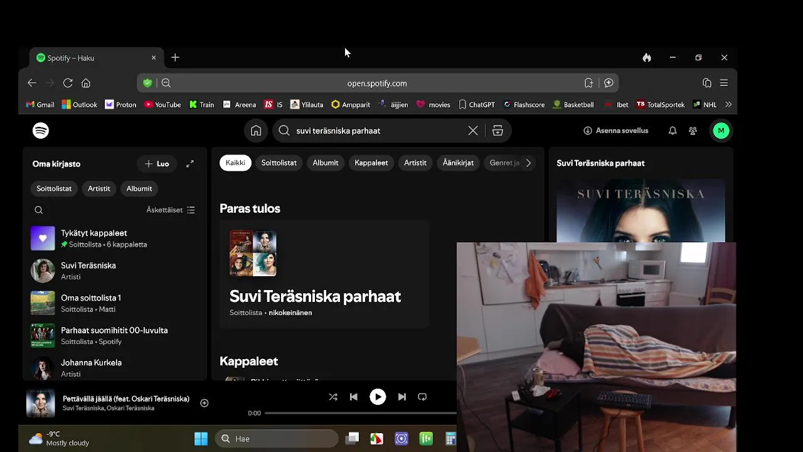
Task: Search within Oma kirjasto
Action: point(39,210)
